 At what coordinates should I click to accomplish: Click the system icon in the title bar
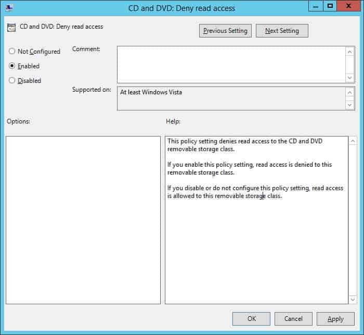[x=9, y=7]
